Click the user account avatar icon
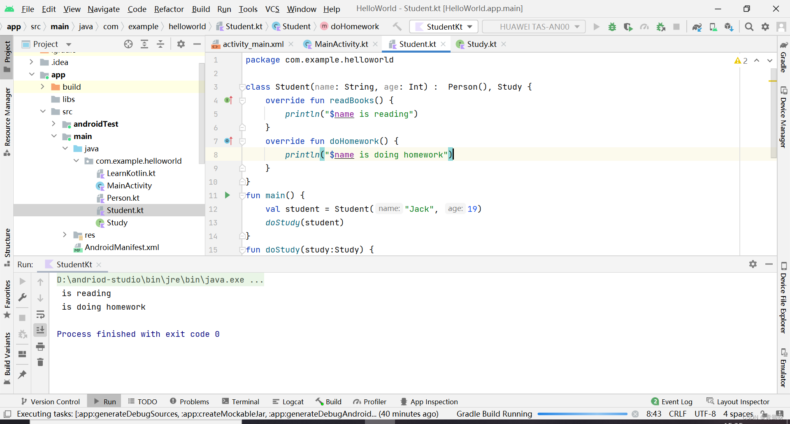 781,27
